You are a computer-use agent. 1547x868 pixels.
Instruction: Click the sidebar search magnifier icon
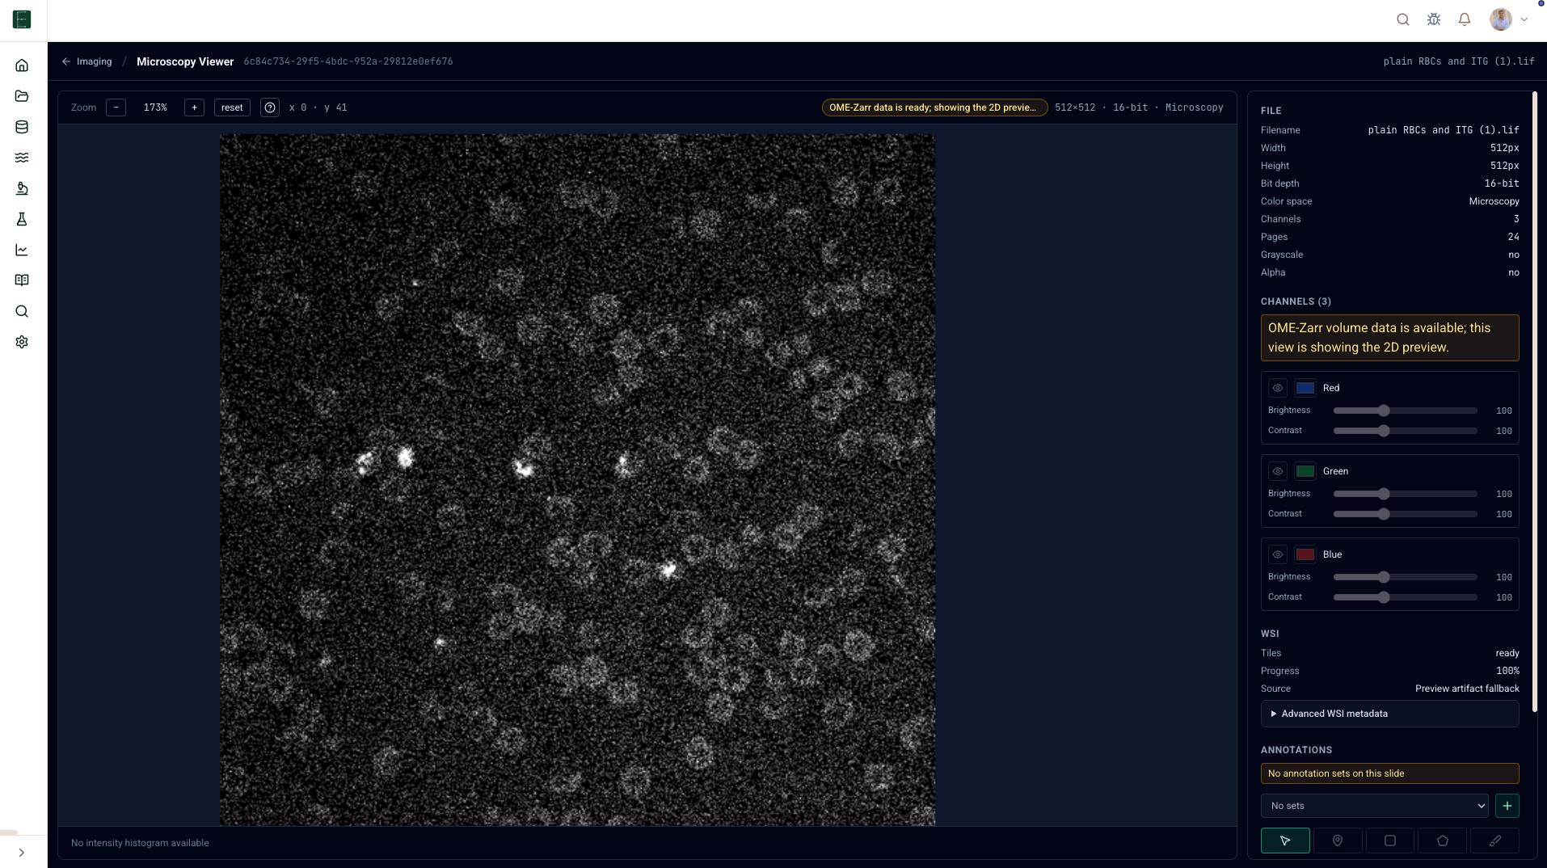22,311
